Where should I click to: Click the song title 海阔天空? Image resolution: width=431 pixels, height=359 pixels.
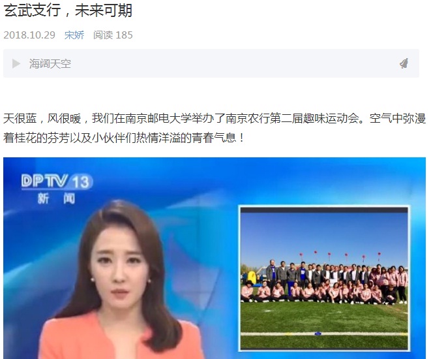pos(50,63)
